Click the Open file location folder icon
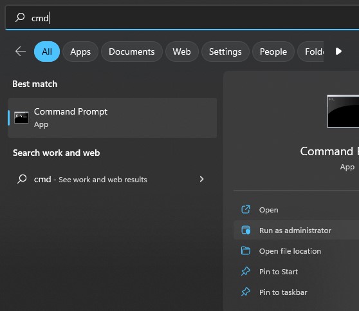359x311 pixels. point(246,250)
